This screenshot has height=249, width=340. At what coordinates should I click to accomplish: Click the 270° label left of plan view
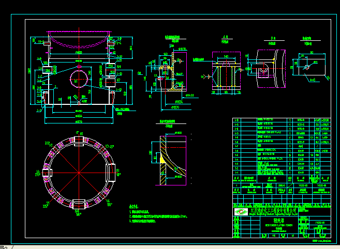[38, 175]
